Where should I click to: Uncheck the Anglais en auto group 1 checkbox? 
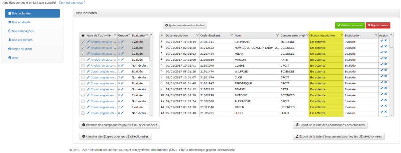(x=83, y=42)
